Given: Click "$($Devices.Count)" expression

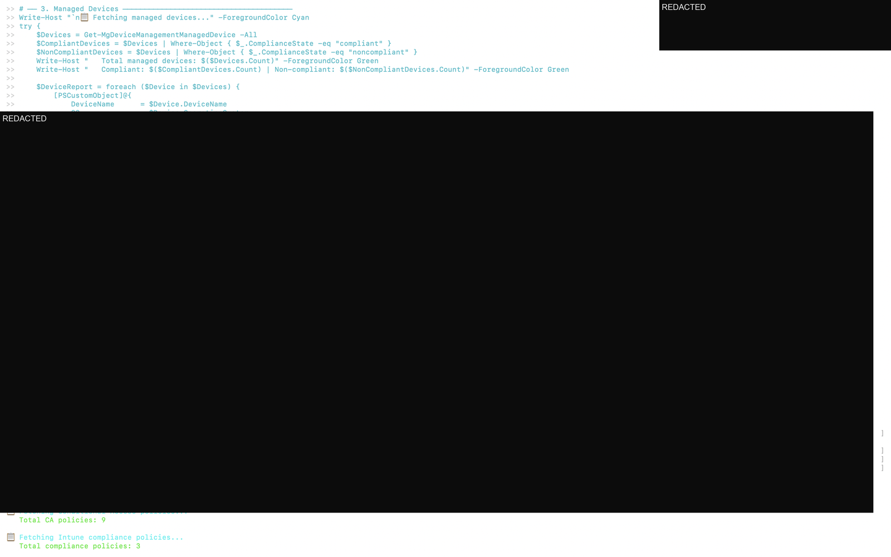Looking at the screenshot, I should [x=238, y=61].
